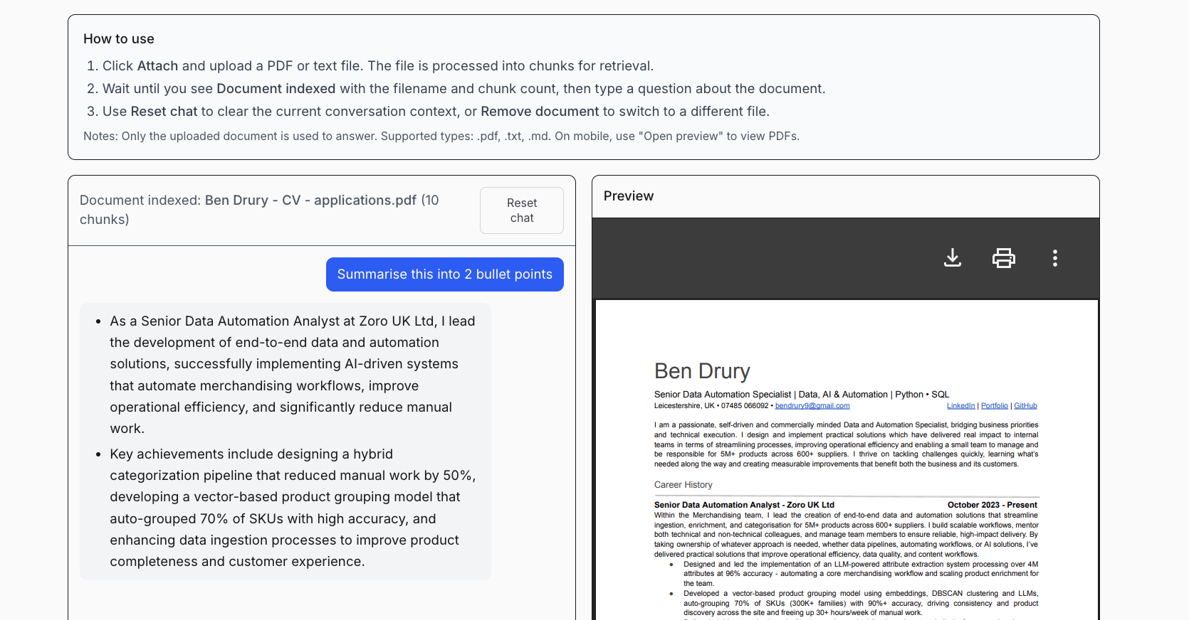
Task: Click the Preview panel heading
Action: click(x=628, y=196)
